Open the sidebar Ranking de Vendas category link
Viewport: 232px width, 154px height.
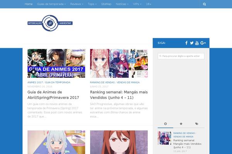click(x=184, y=133)
